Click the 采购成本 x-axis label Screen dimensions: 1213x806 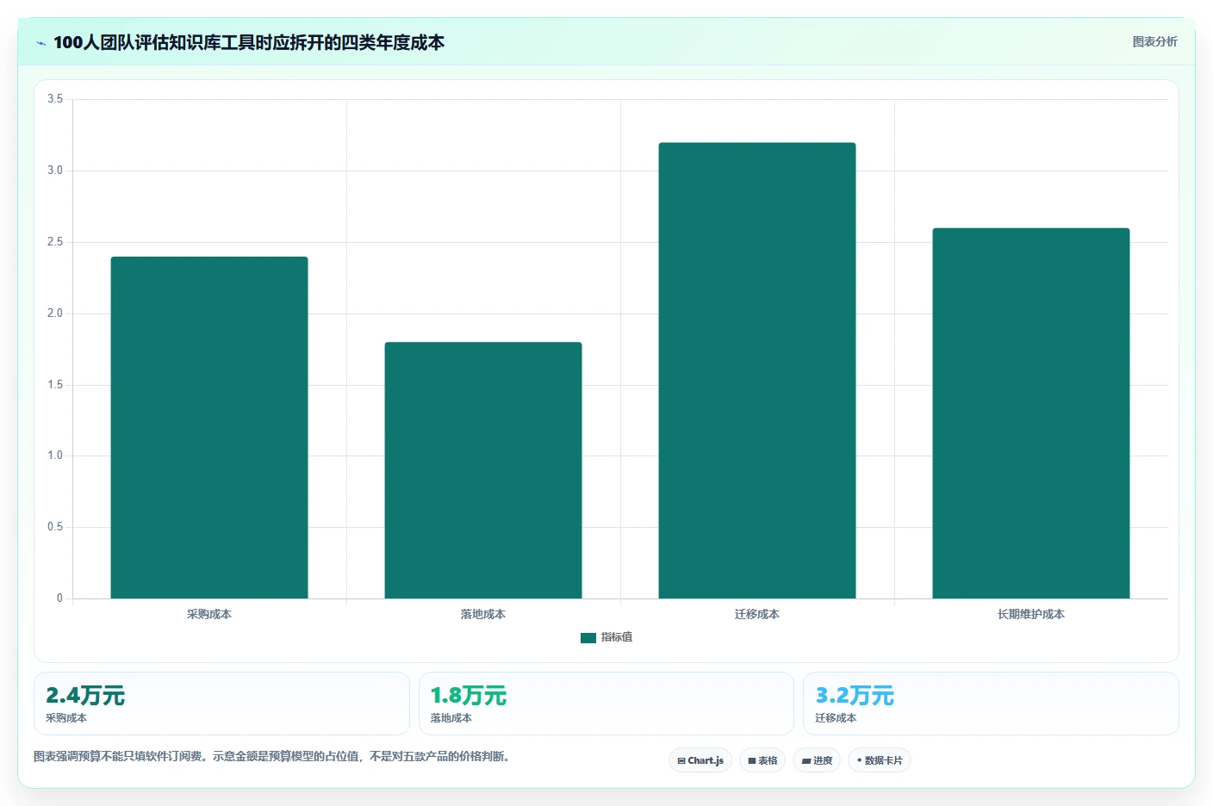point(209,614)
